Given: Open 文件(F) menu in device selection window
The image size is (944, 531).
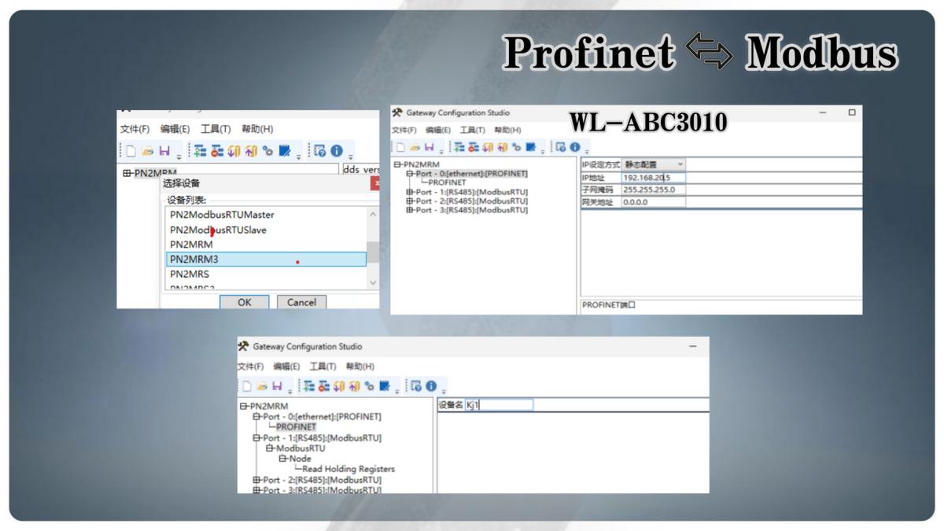Looking at the screenshot, I should [x=135, y=129].
